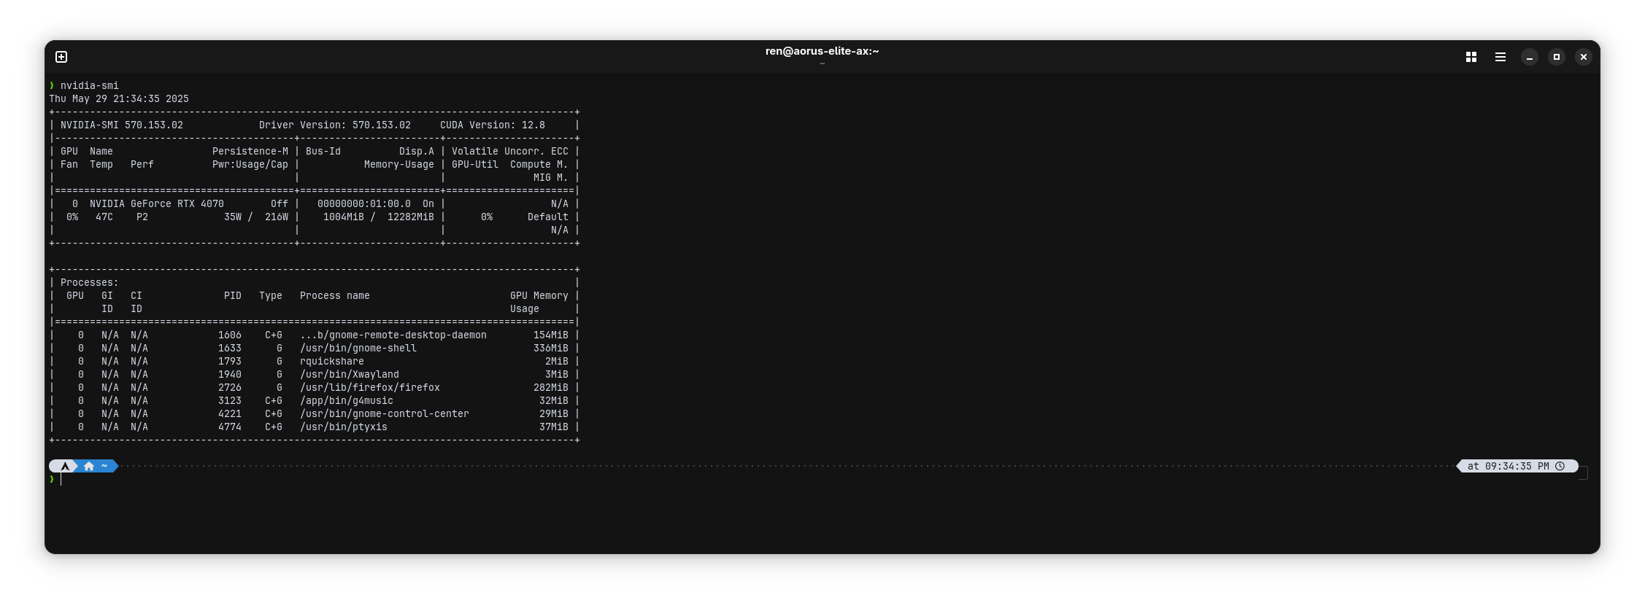The image size is (1645, 603).
Task: Minimize the terminal window
Action: pos(1530,57)
